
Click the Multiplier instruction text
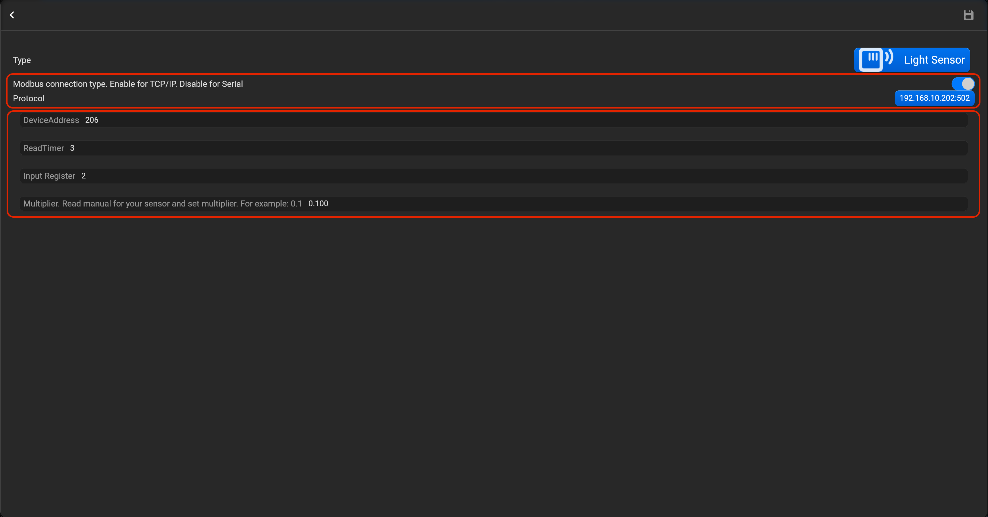tap(162, 203)
